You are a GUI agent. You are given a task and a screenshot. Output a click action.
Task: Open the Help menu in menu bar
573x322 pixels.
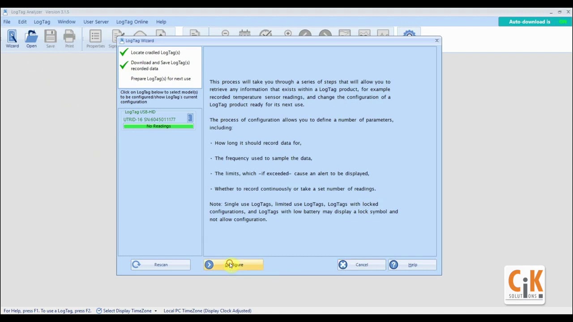click(161, 21)
